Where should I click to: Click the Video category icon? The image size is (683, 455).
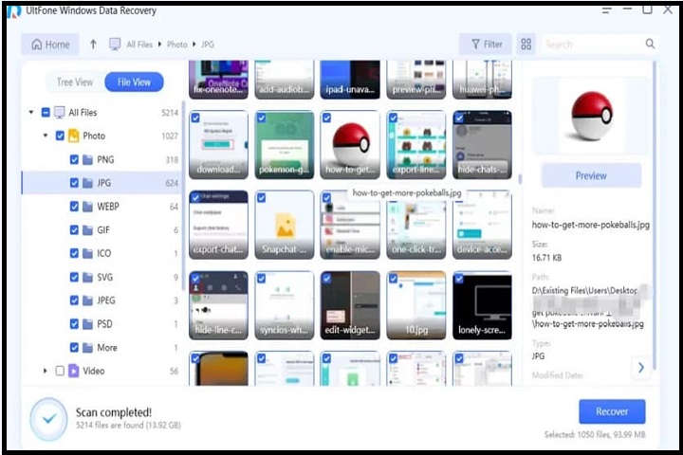(x=74, y=371)
